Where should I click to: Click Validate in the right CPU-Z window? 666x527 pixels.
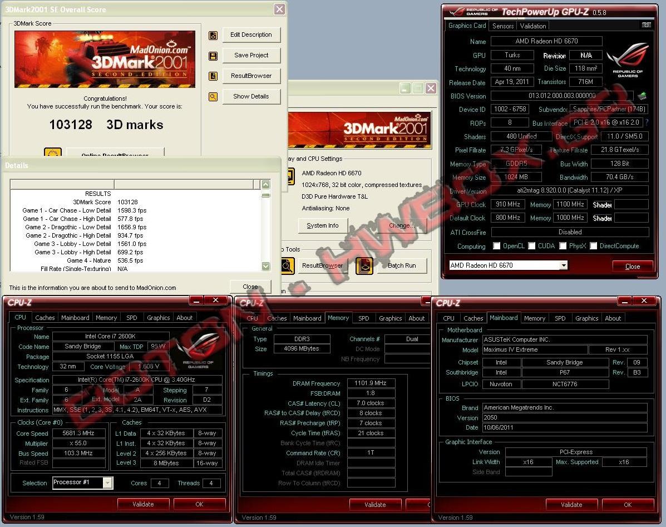coord(571,505)
